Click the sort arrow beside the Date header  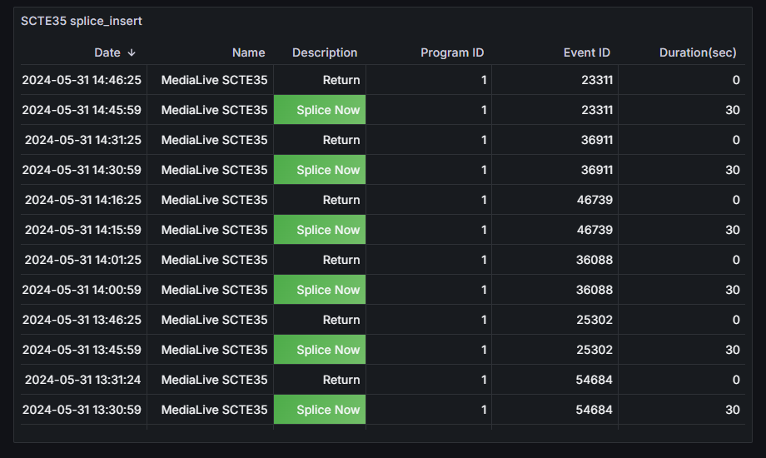click(x=132, y=52)
